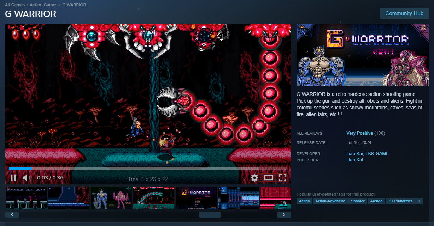434x226 pixels.
Task: Select the red striped level thumbnail
Action: point(276,198)
